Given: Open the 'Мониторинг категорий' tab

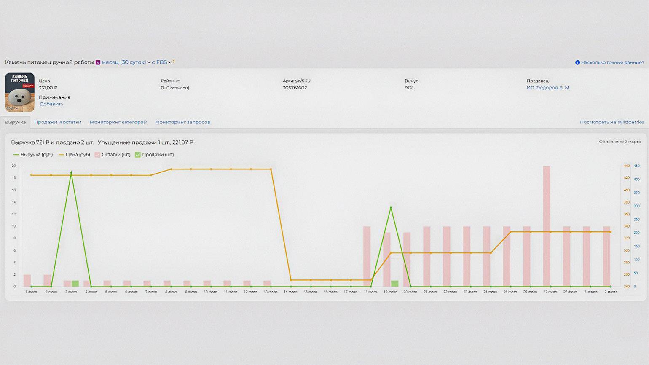Looking at the screenshot, I should tap(118, 122).
